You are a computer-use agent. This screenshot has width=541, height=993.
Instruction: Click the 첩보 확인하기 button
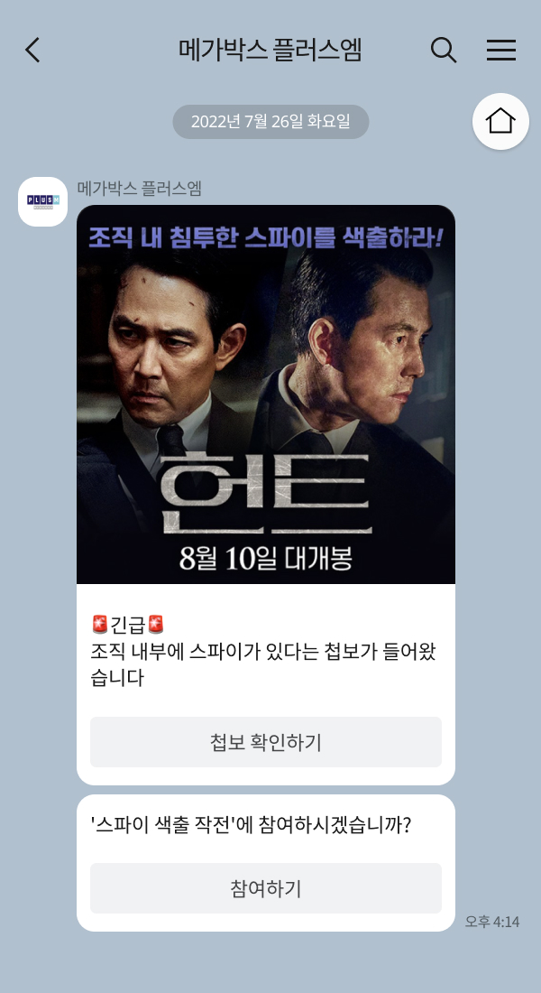point(266,741)
